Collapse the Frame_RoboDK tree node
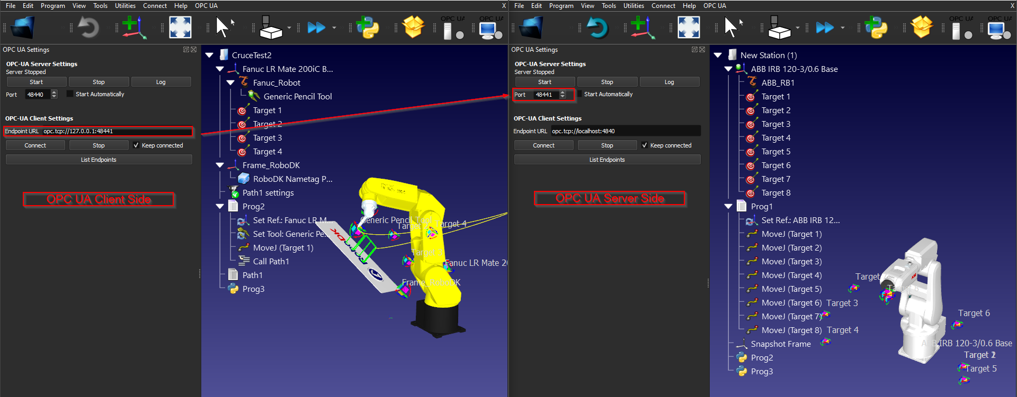Viewport: 1017px width, 397px height. click(x=220, y=165)
